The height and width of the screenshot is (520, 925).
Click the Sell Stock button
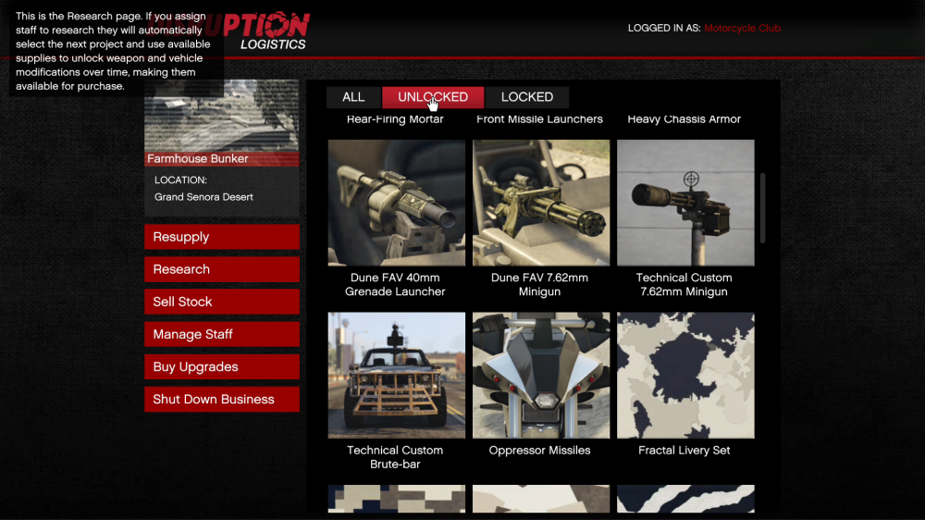coord(221,302)
